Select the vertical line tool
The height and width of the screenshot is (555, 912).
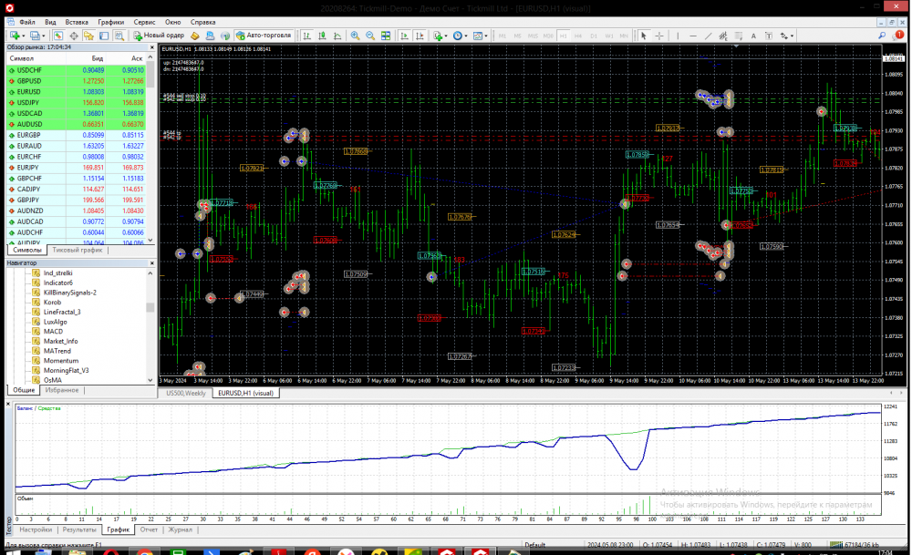[x=678, y=36]
